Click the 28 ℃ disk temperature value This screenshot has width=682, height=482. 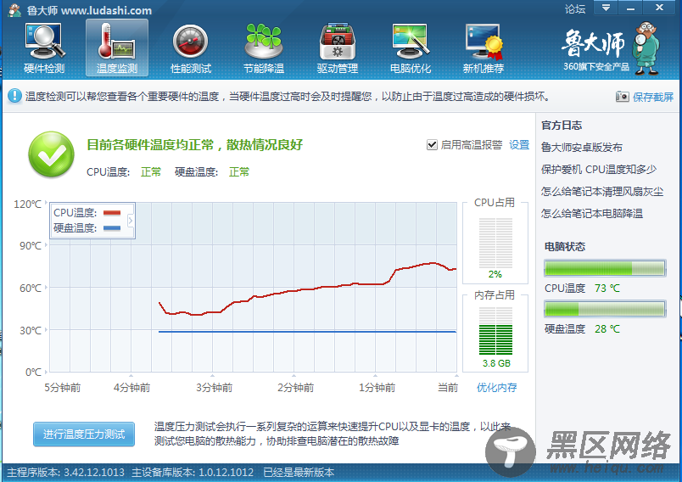tap(607, 329)
